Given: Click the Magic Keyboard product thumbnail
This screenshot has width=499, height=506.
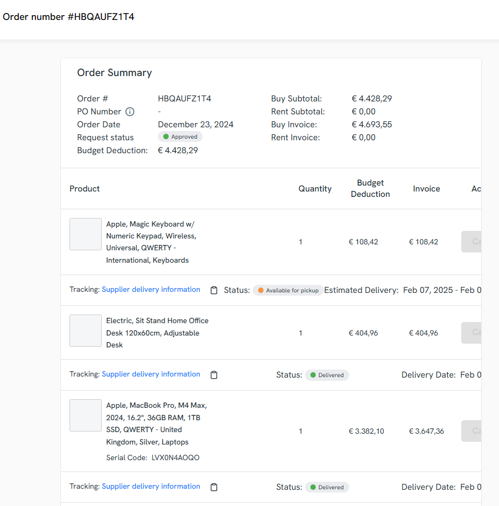Looking at the screenshot, I should click(86, 234).
